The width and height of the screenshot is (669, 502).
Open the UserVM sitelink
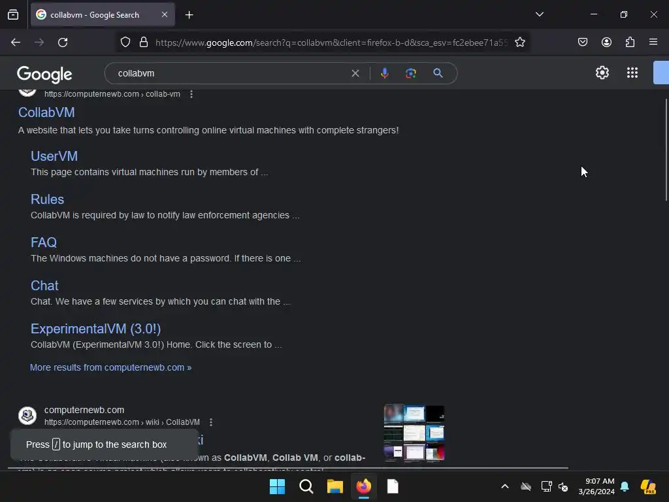point(54,156)
